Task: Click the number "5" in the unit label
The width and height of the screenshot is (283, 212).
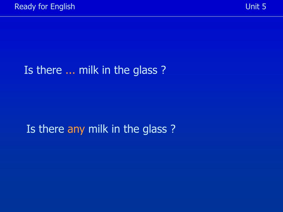Action: (x=264, y=7)
